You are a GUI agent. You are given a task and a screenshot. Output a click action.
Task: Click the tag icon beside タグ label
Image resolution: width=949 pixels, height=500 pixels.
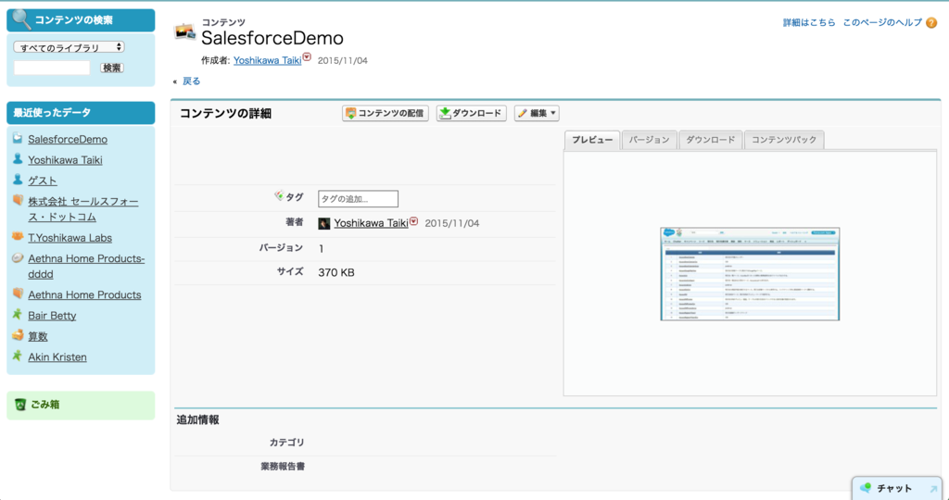tap(279, 195)
